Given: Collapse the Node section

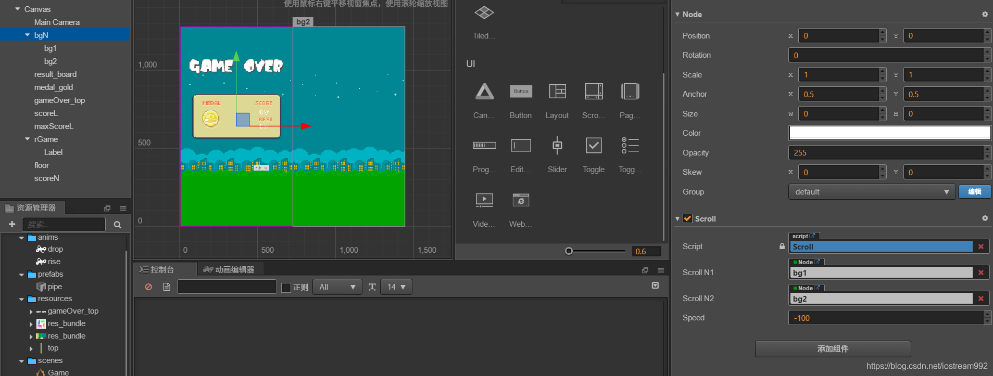Looking at the screenshot, I should click(677, 15).
